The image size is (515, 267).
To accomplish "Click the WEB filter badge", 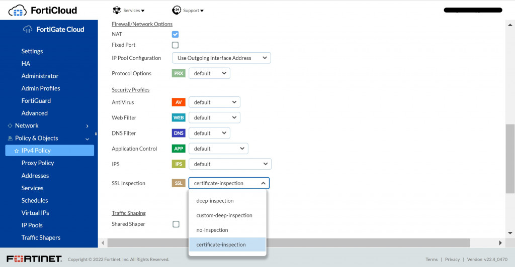I will (x=179, y=117).
